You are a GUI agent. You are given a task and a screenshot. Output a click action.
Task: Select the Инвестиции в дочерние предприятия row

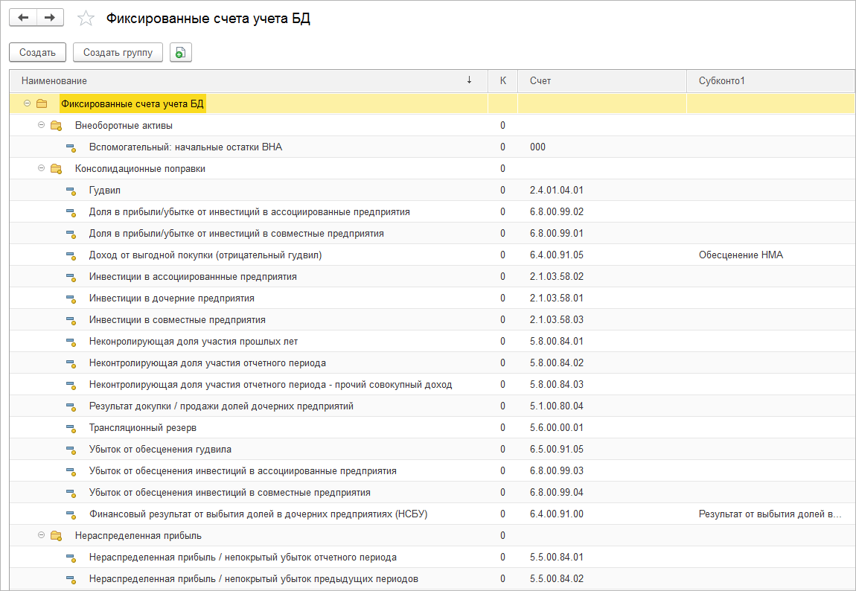click(x=172, y=298)
